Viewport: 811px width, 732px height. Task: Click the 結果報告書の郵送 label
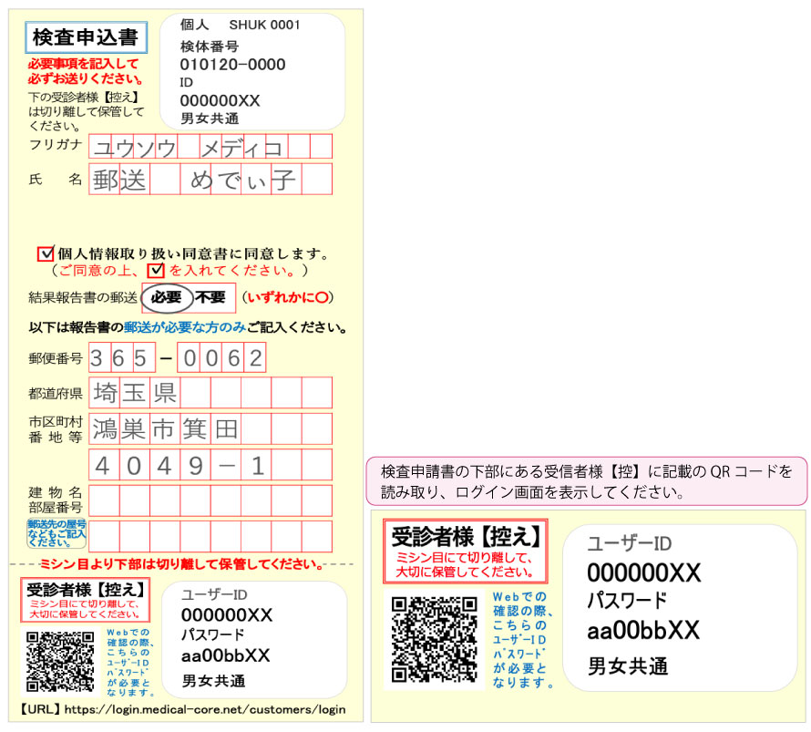point(83,297)
